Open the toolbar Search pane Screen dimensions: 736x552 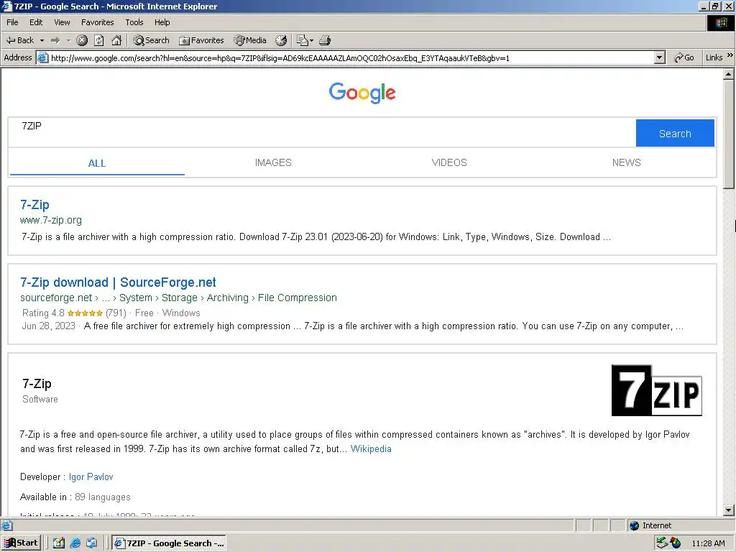[151, 40]
